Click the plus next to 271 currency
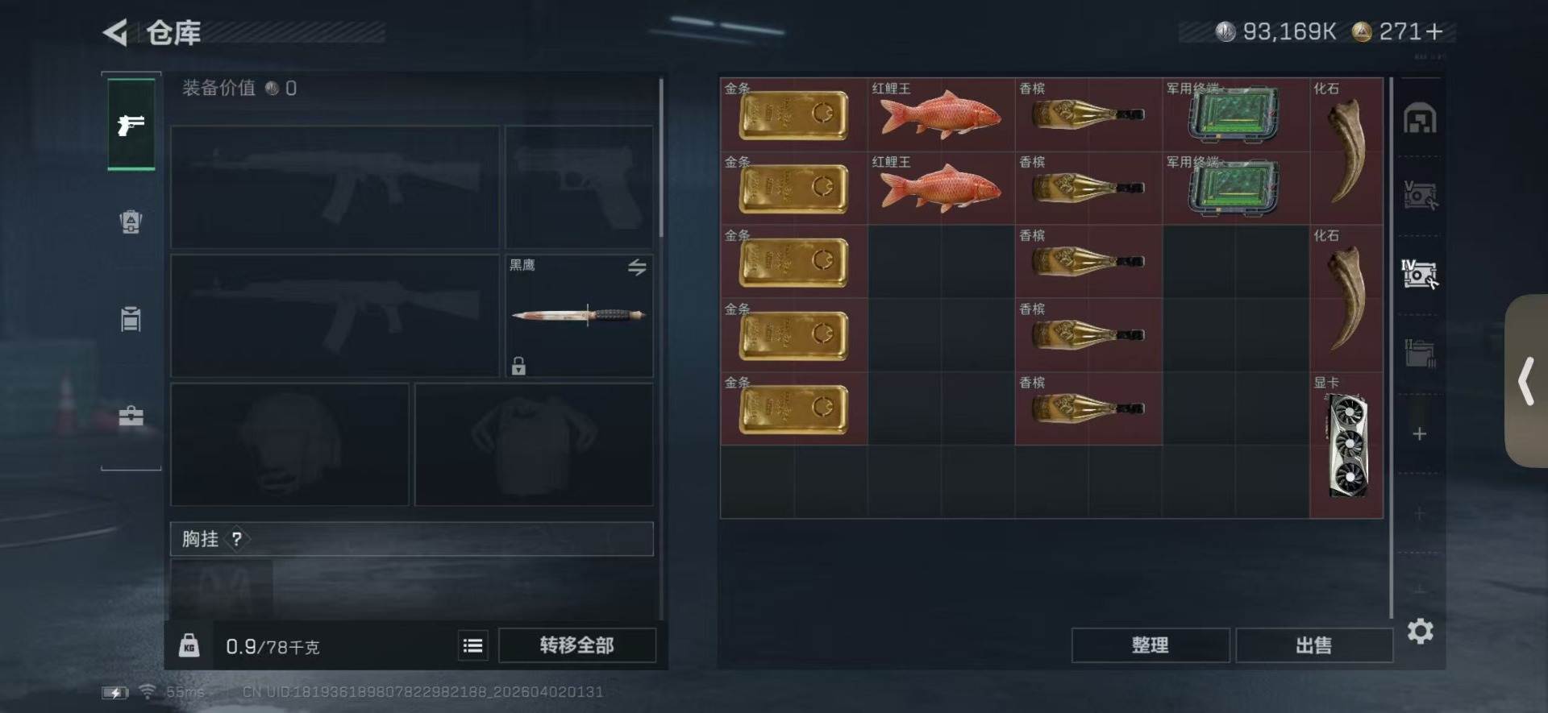Image resolution: width=1548 pixels, height=713 pixels. (1434, 31)
